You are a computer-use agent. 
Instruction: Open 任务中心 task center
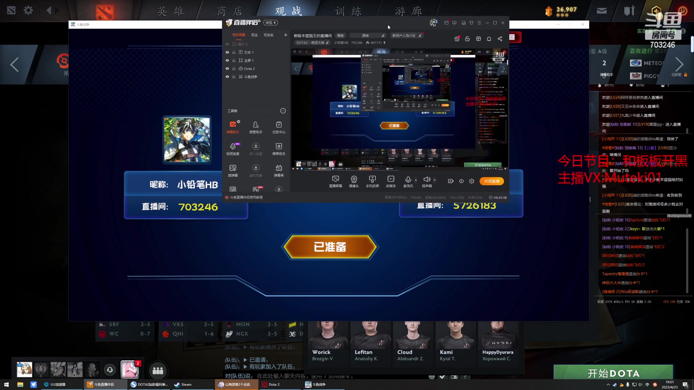(279, 127)
